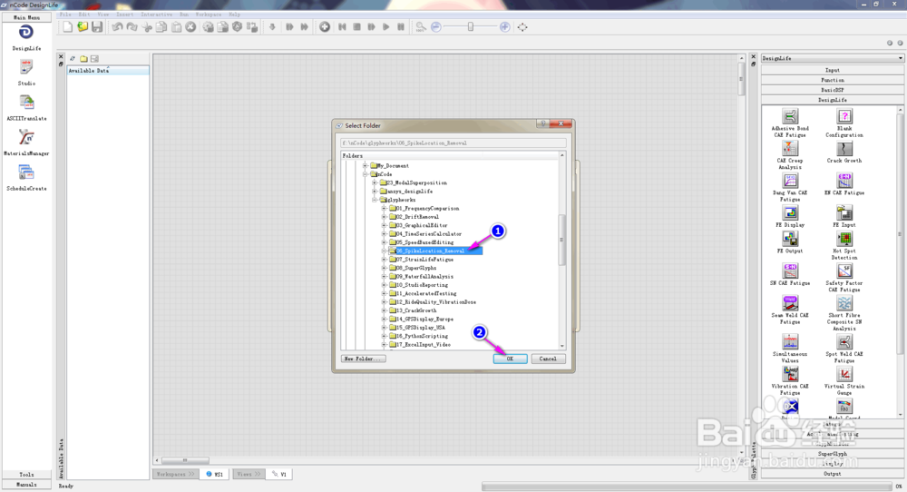Screen dimensions: 907x492
Task: Open the Function palette section
Action: pos(833,80)
